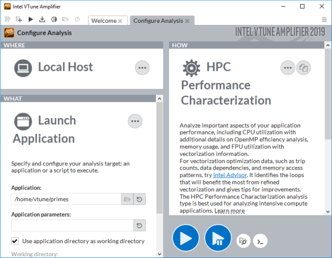Click Start Paused analysis button
Image resolution: width=332 pixels, height=258 pixels.
[x=218, y=238]
